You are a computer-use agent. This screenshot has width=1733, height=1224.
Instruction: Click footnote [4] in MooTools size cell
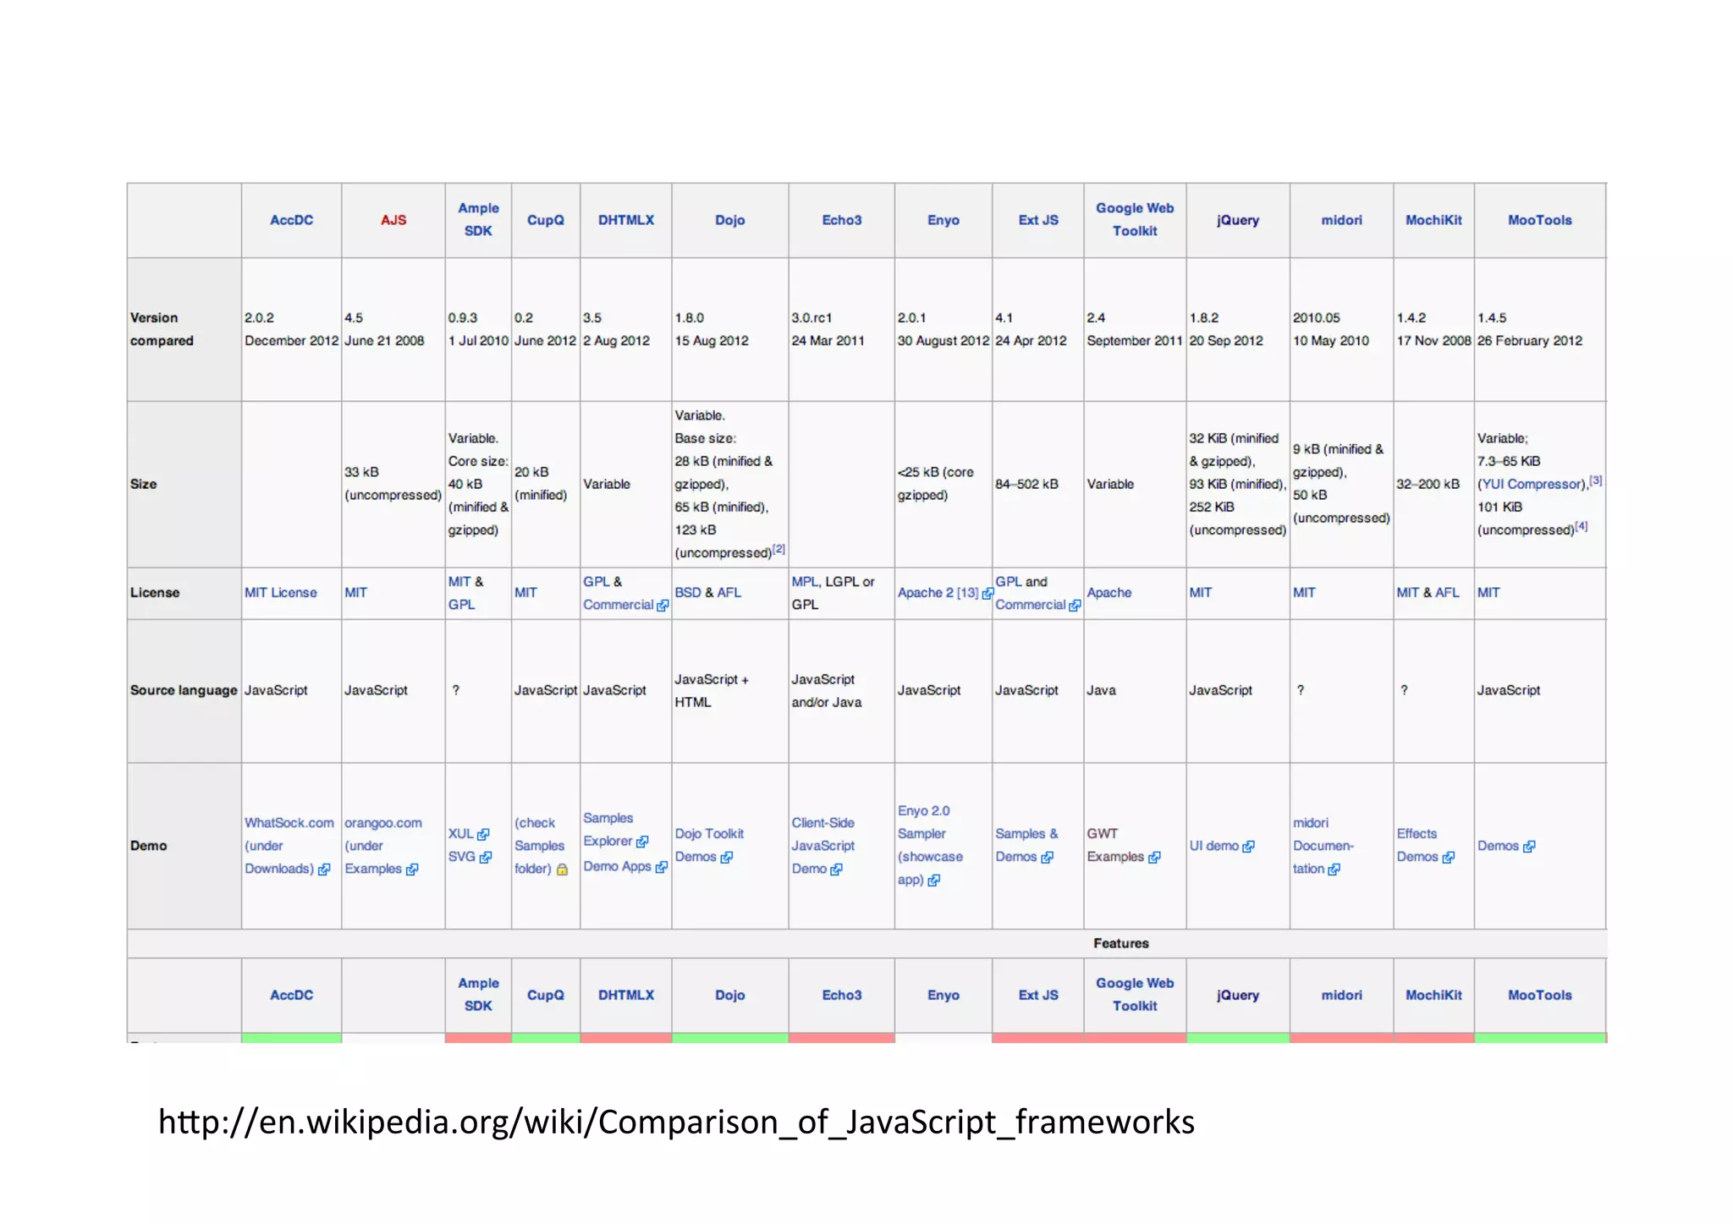pyautogui.click(x=1582, y=526)
